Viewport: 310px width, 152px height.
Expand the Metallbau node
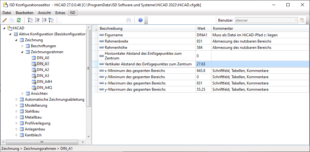pos(16,117)
